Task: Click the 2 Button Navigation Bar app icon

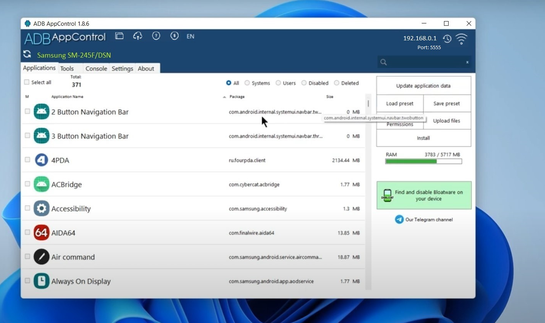Action: [x=41, y=112]
